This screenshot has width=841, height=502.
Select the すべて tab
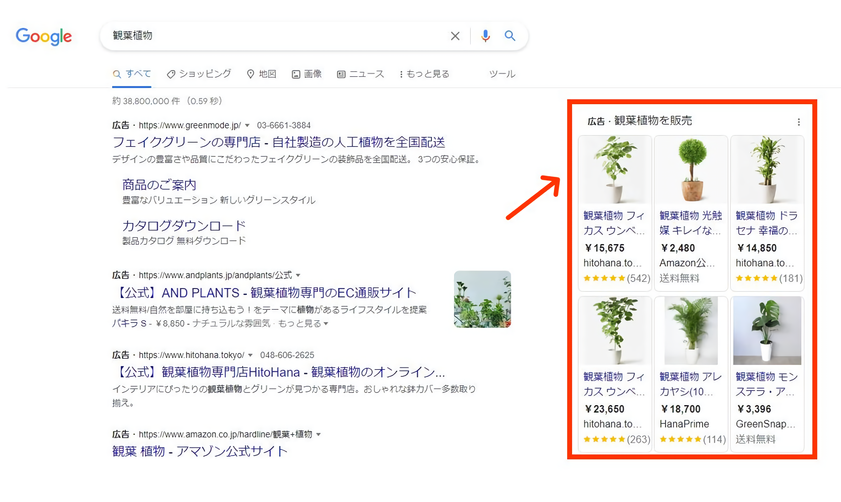click(x=132, y=74)
